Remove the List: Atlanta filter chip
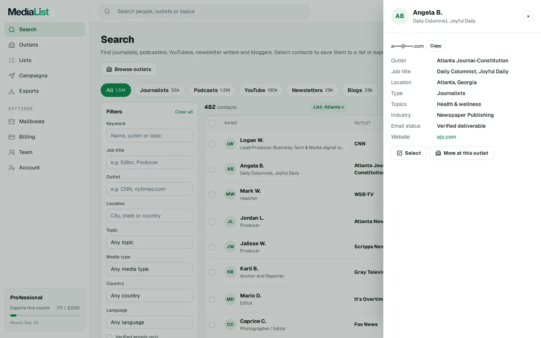Image resolution: width=541 pixels, height=338 pixels. click(x=343, y=107)
